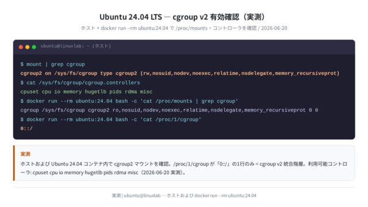Click the '0::/' output line
Screen dimensions: 368x207
coord(26,129)
